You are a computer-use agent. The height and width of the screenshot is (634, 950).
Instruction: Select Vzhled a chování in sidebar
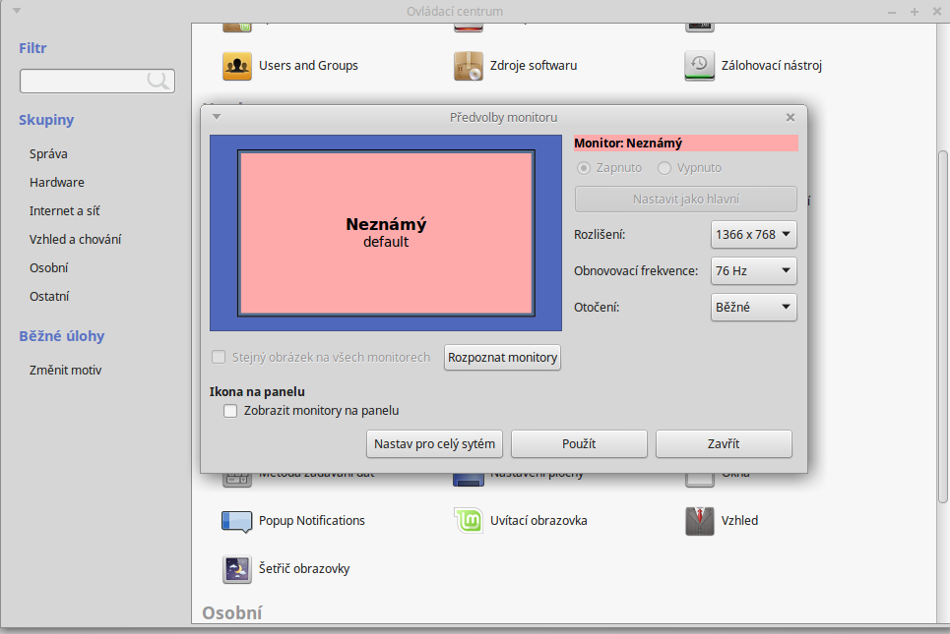tap(76, 240)
